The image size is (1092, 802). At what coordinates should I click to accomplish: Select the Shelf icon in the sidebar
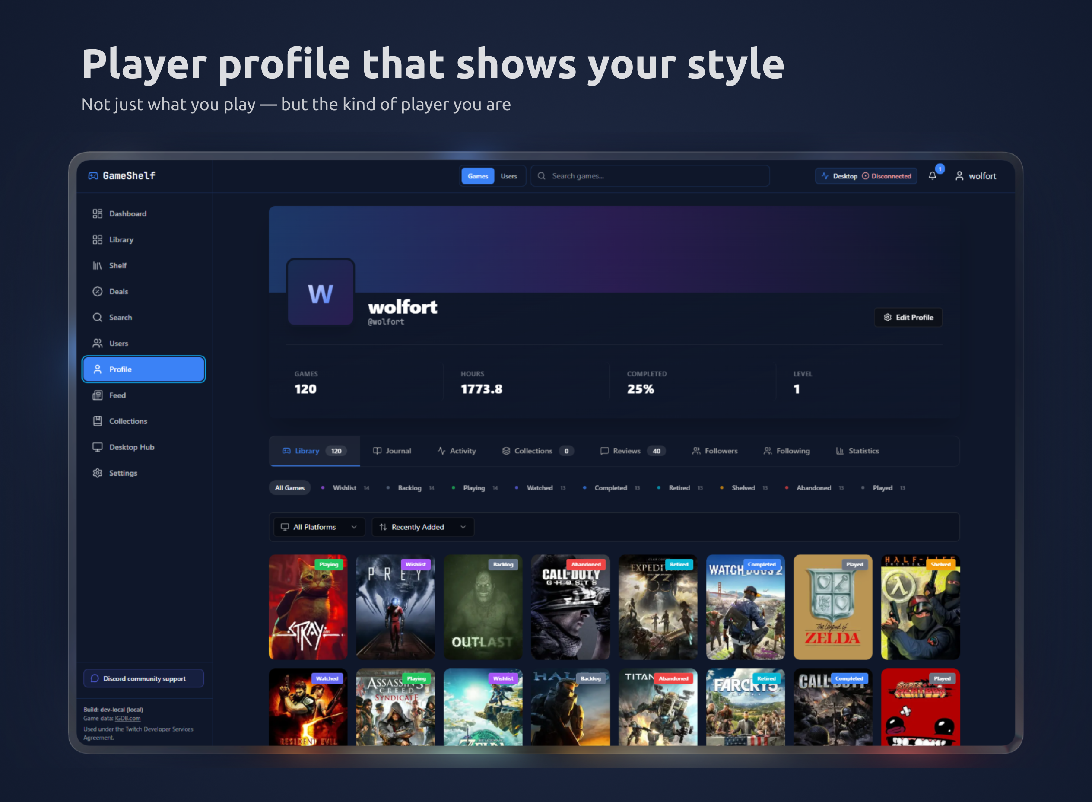click(98, 266)
